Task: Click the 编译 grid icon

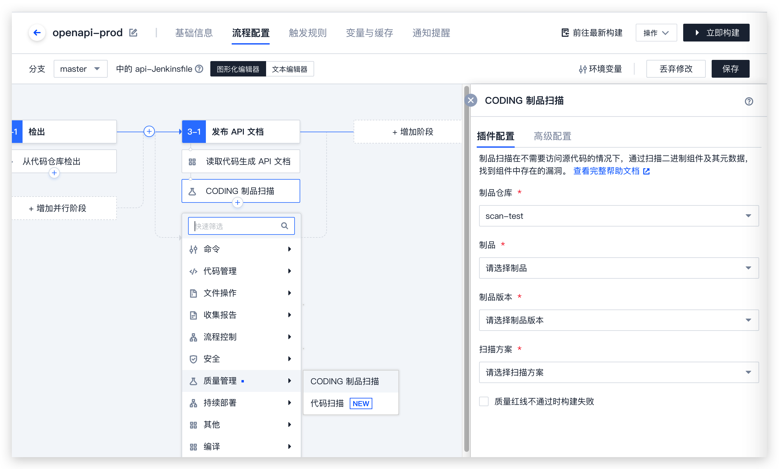Action: (x=193, y=447)
